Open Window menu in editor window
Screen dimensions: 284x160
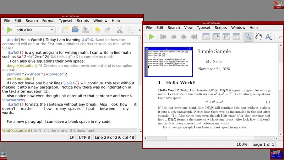pos(100,21)
